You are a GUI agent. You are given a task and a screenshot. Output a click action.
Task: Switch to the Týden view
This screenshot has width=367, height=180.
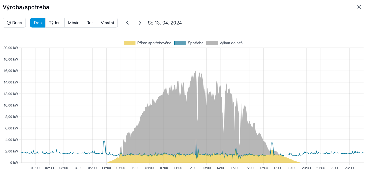click(55, 23)
